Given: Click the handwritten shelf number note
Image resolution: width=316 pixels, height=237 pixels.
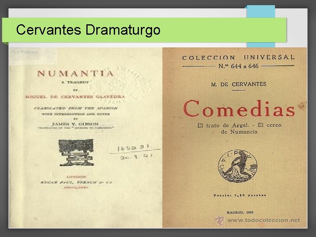Looking at the screenshot, I should (135, 151).
